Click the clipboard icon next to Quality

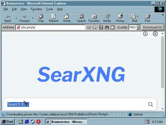tap(113, 27)
